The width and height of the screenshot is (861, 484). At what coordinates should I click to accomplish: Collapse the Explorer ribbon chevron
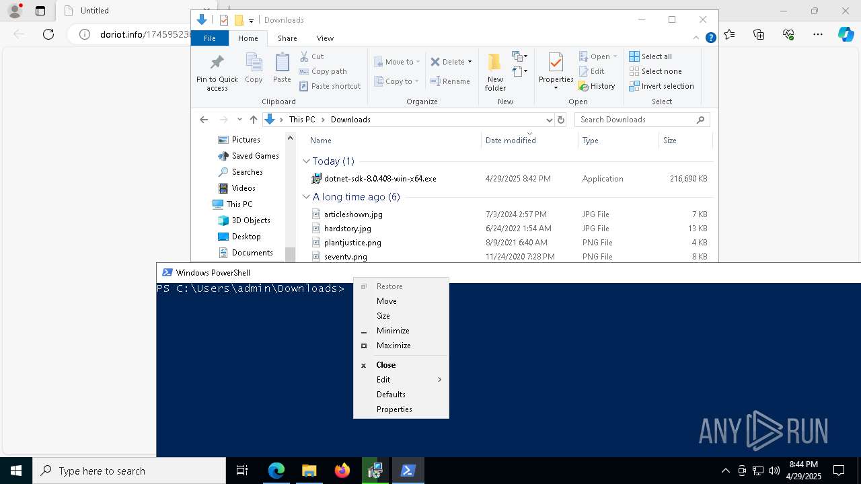[x=697, y=38]
